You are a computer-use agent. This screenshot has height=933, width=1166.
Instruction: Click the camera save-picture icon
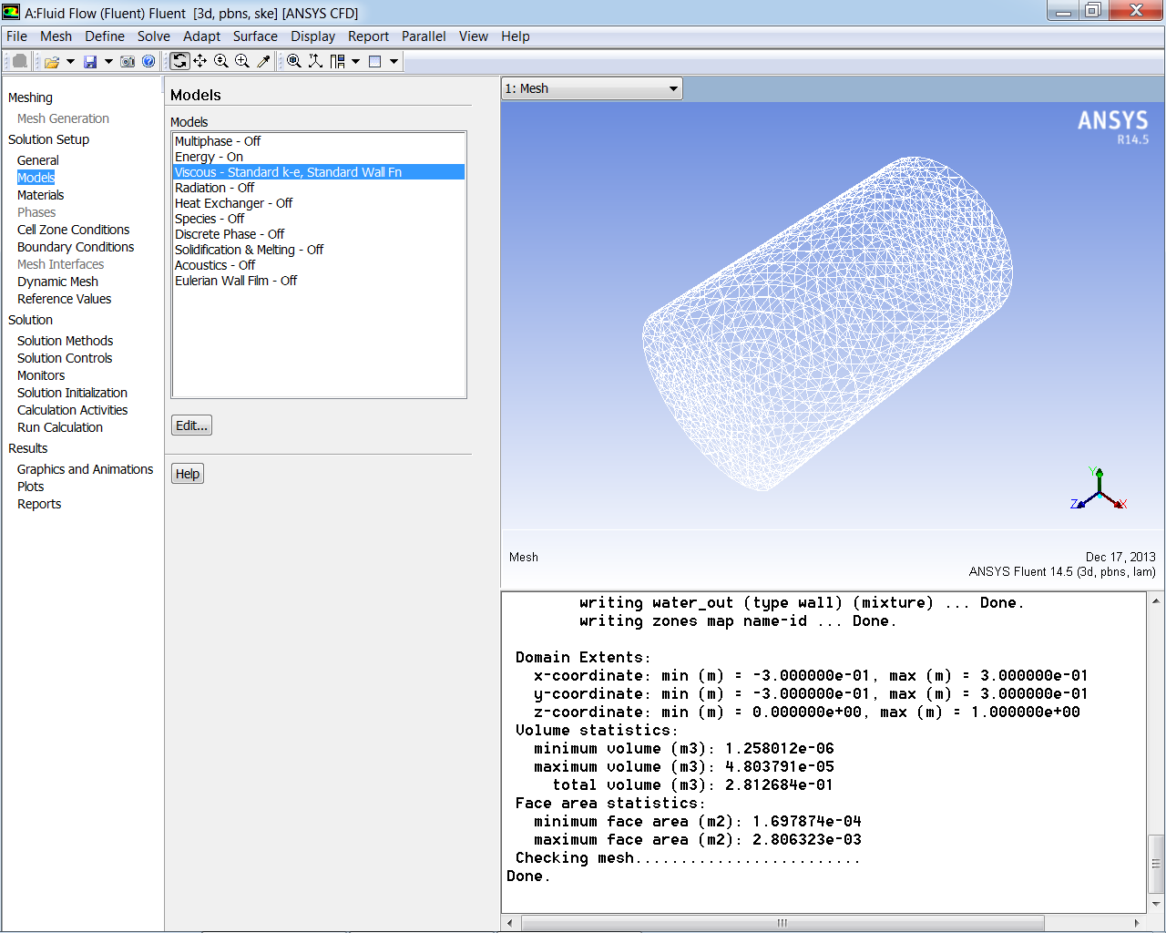coord(128,61)
